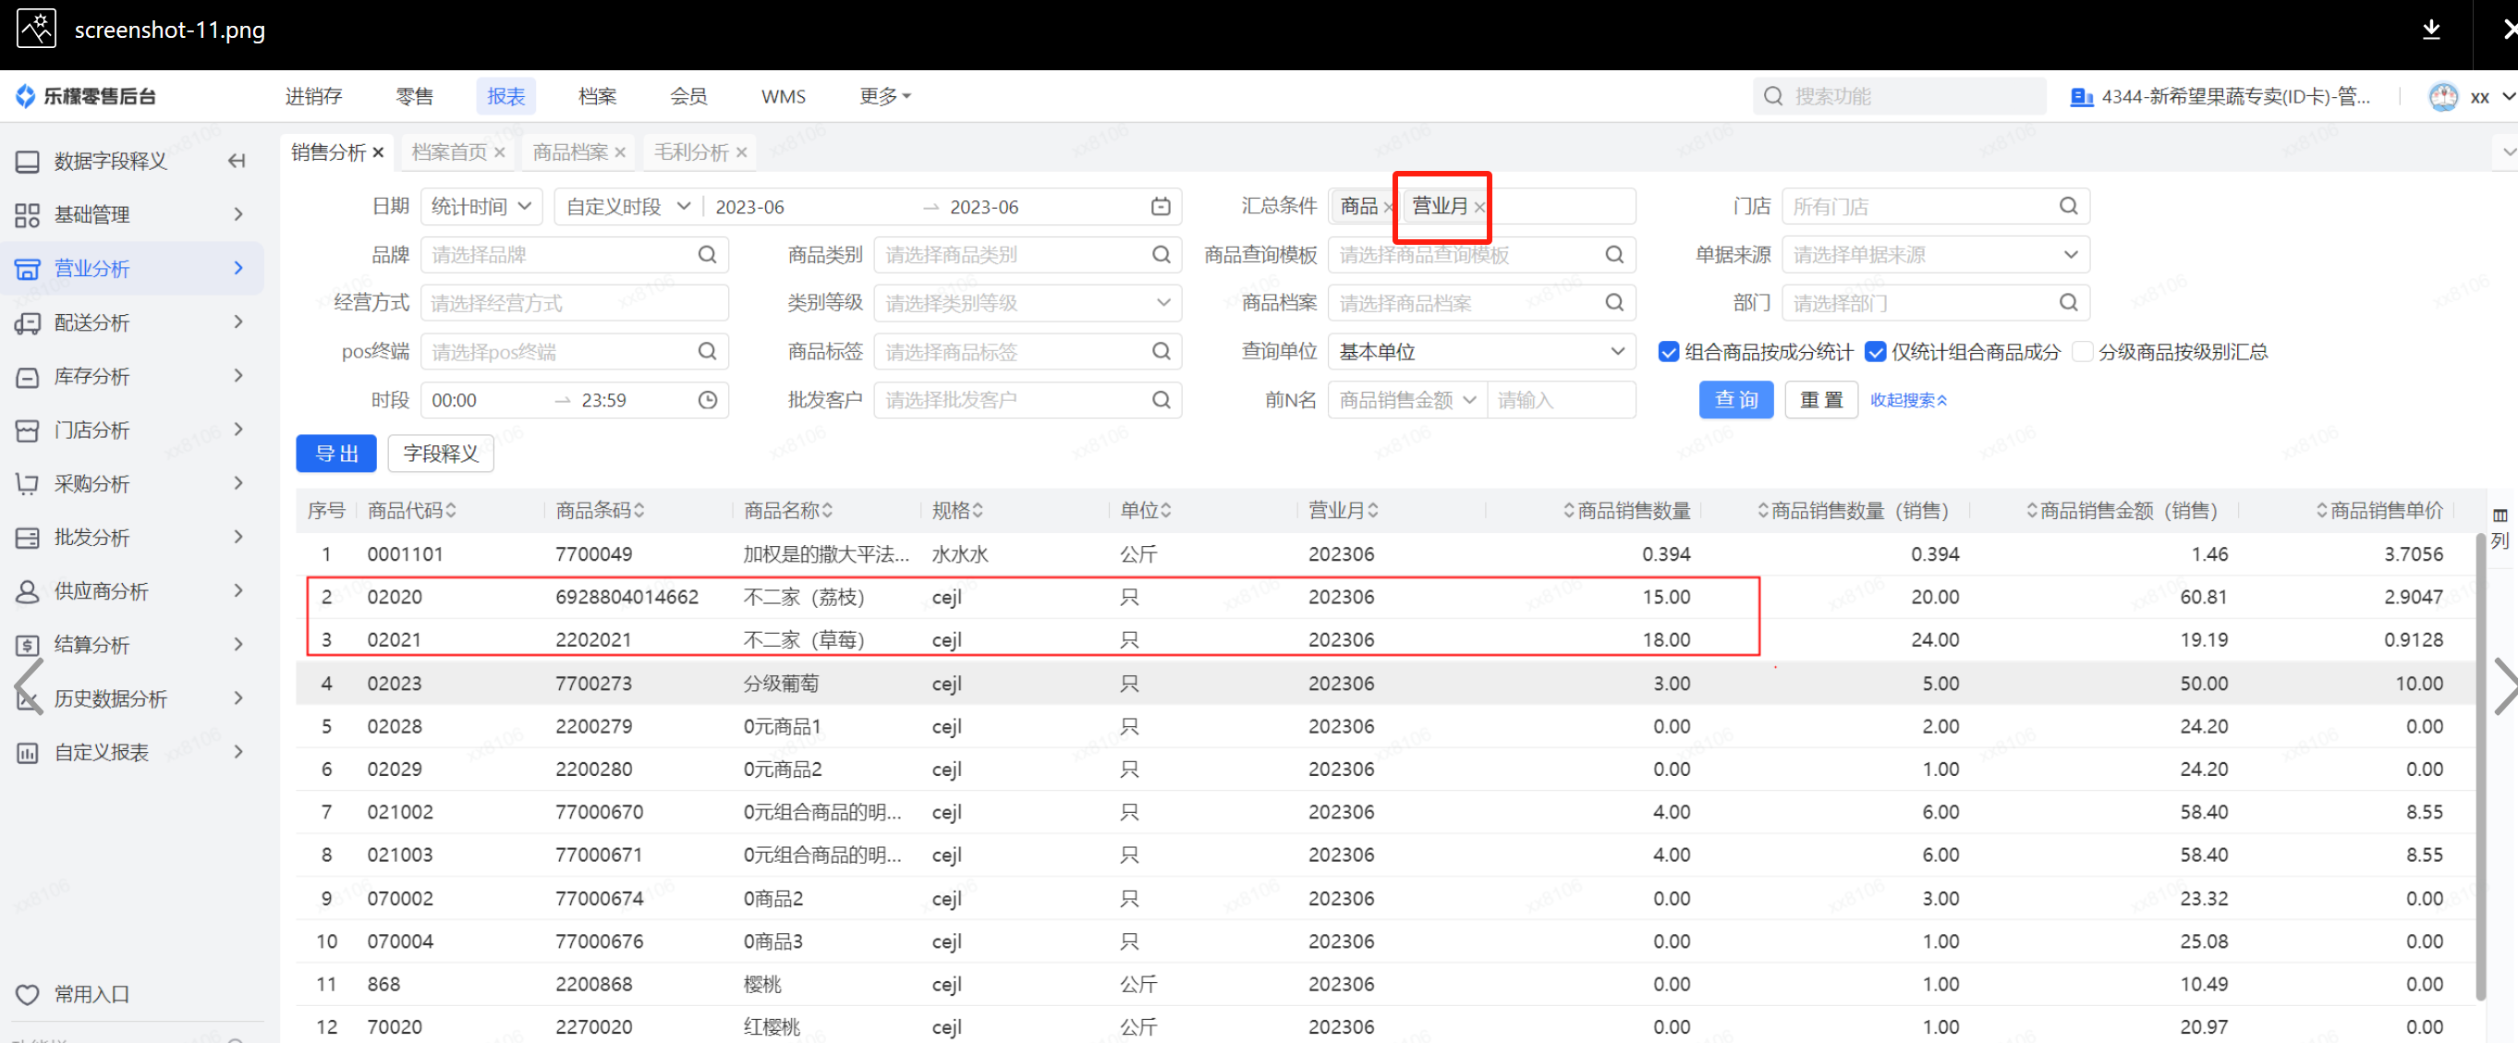This screenshot has width=2518, height=1043.
Task: Go to previous image with left arrow
Action: tap(30, 686)
